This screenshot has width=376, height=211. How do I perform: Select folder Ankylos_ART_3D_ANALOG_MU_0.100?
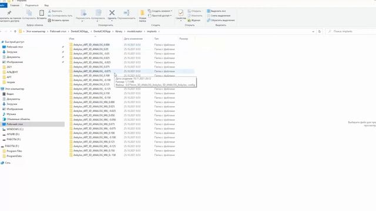[94, 133]
